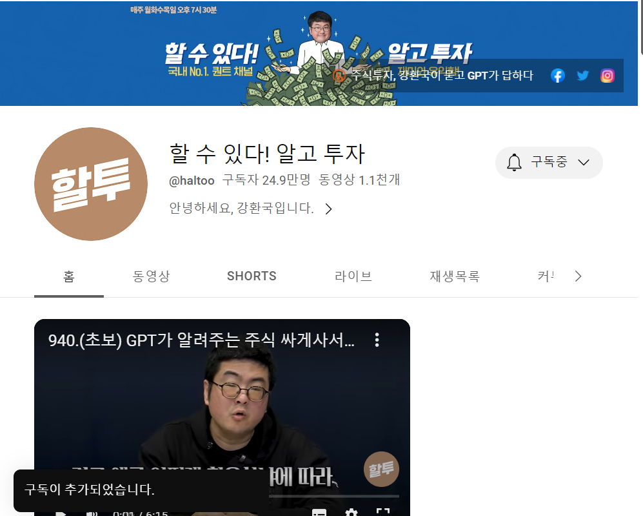Viewport: 643px width, 516px height.
Task: Select the 홈 tab
Action: [x=69, y=276]
